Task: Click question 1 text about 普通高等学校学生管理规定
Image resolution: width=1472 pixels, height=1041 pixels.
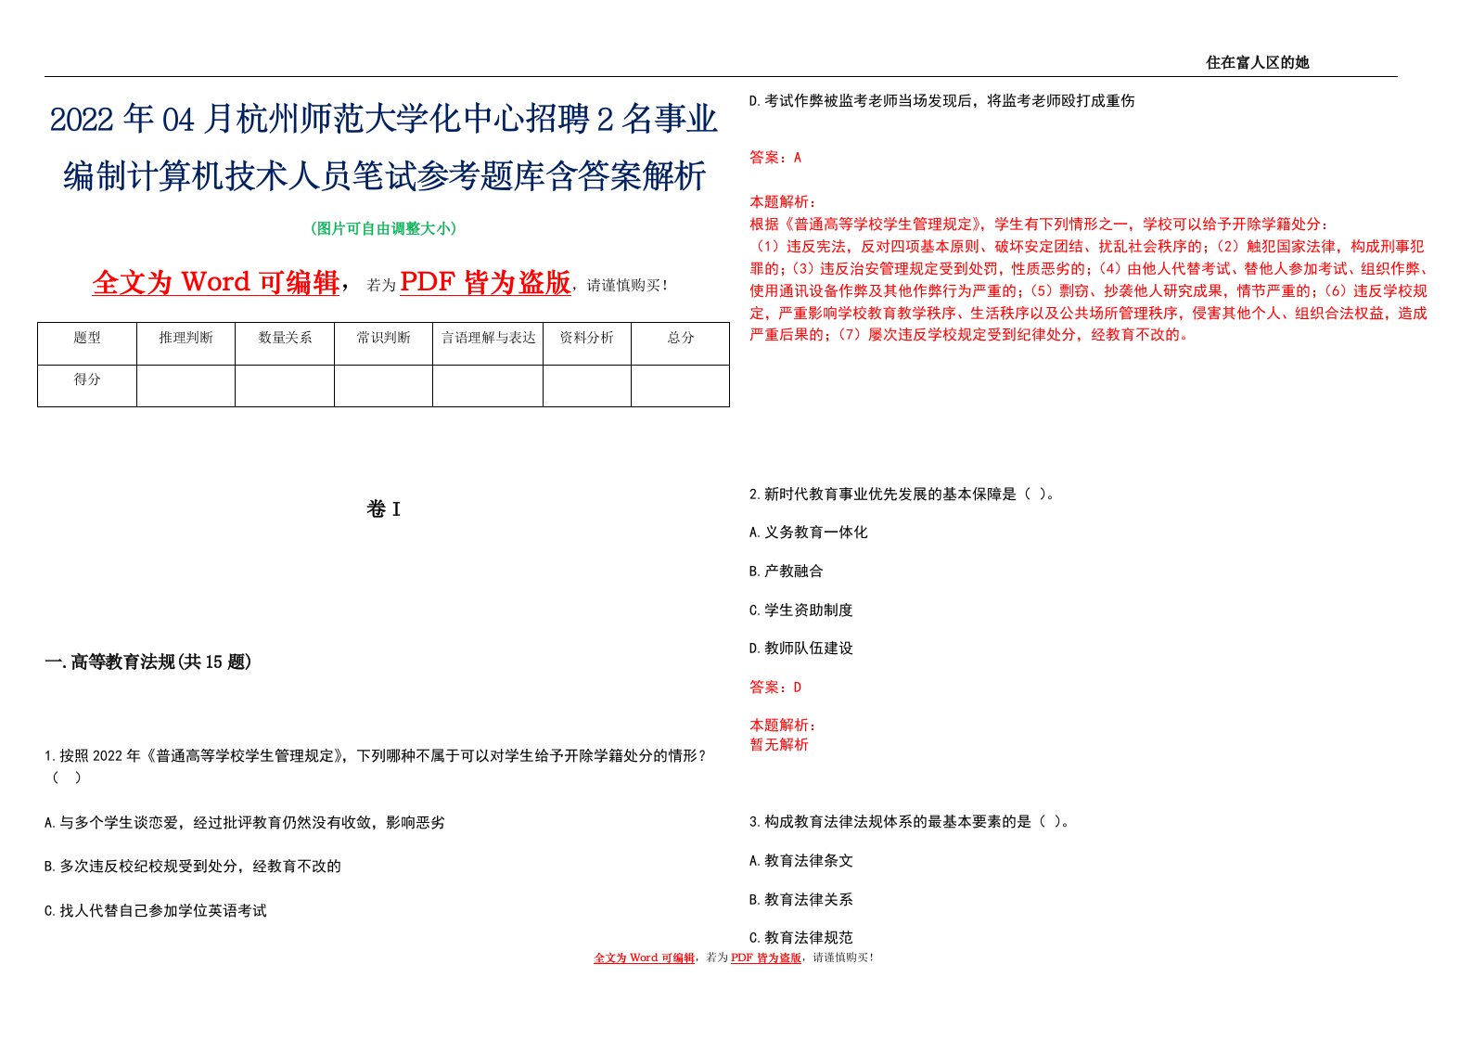Action: [x=376, y=766]
